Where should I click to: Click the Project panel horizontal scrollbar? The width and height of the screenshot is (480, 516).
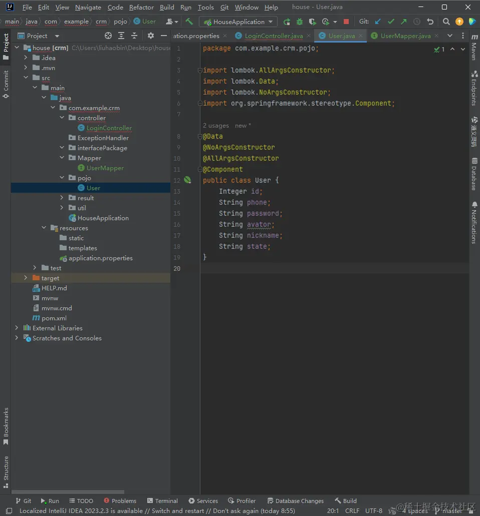pos(68,492)
